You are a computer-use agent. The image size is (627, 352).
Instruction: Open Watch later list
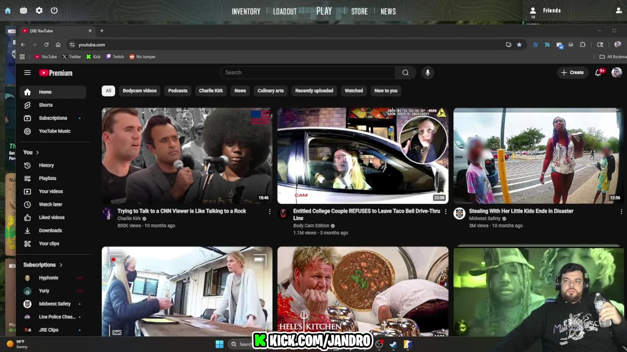tap(53, 204)
